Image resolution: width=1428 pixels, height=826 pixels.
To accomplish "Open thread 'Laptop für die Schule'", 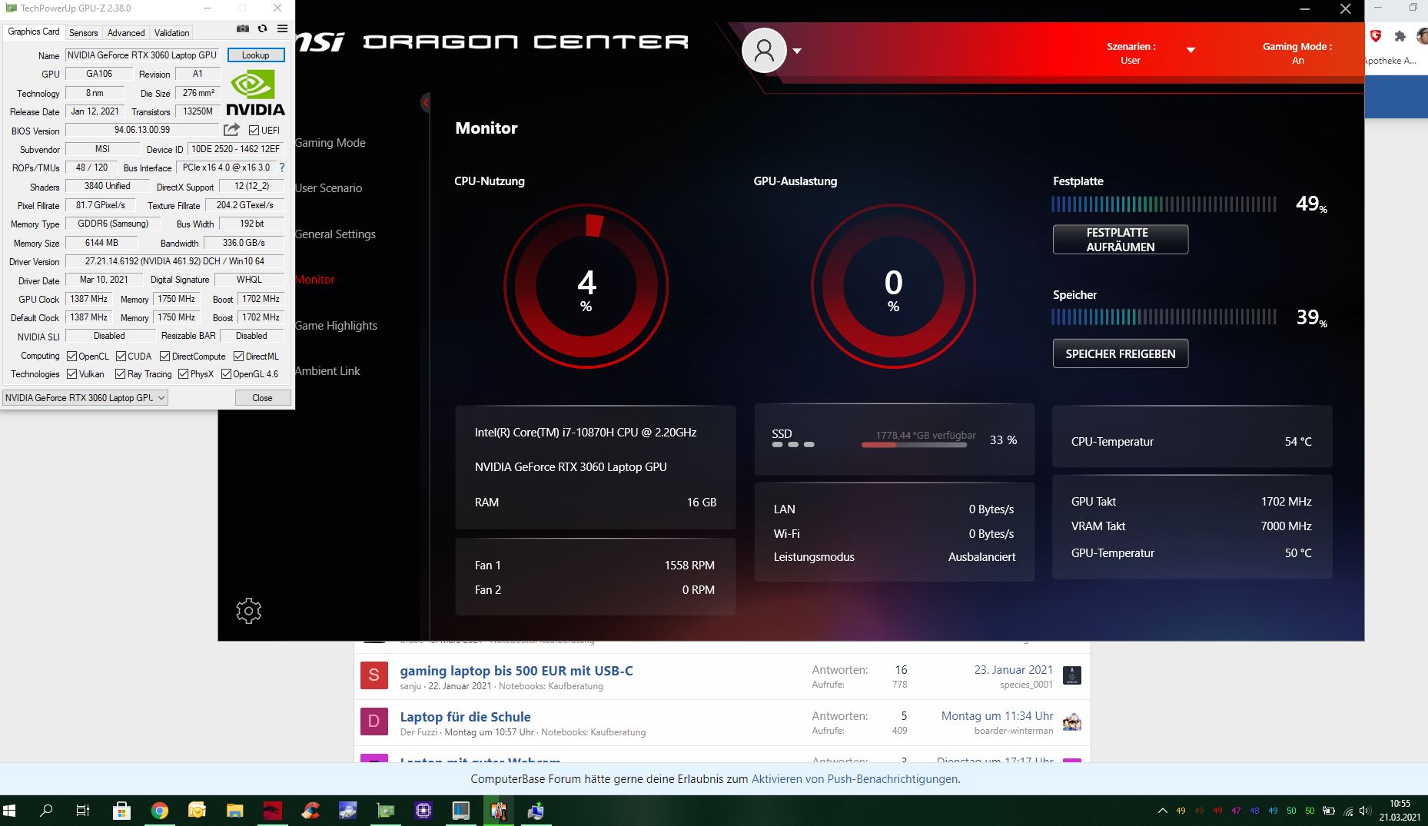I will (x=465, y=717).
